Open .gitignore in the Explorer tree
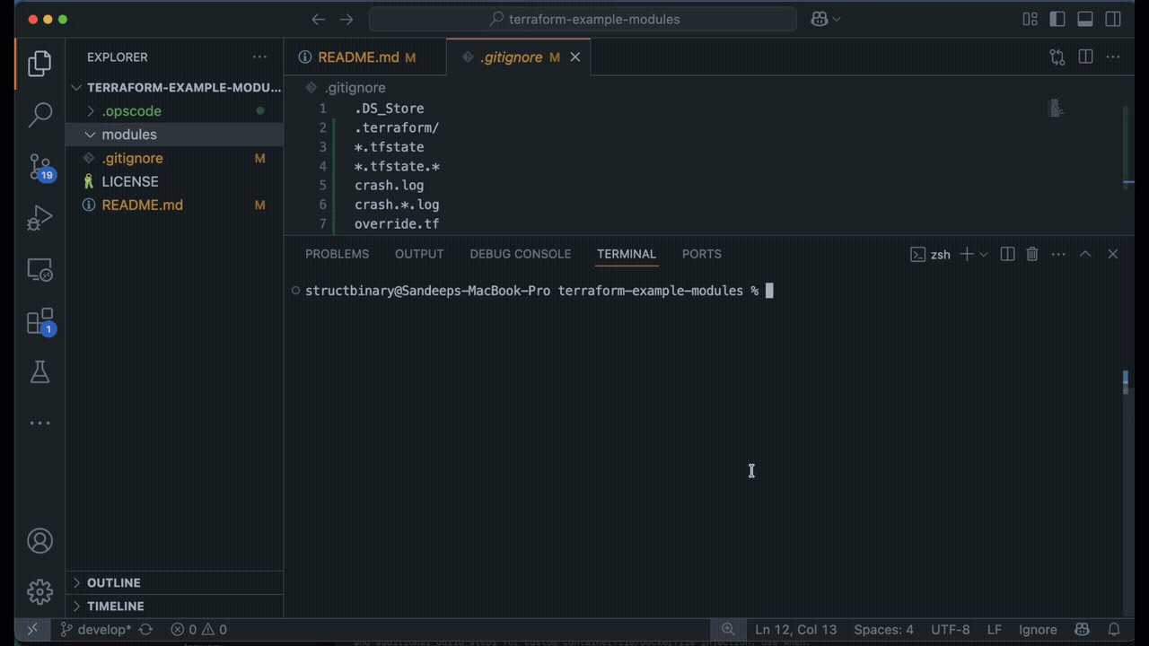Image resolution: width=1149 pixels, height=646 pixels. click(x=175, y=158)
